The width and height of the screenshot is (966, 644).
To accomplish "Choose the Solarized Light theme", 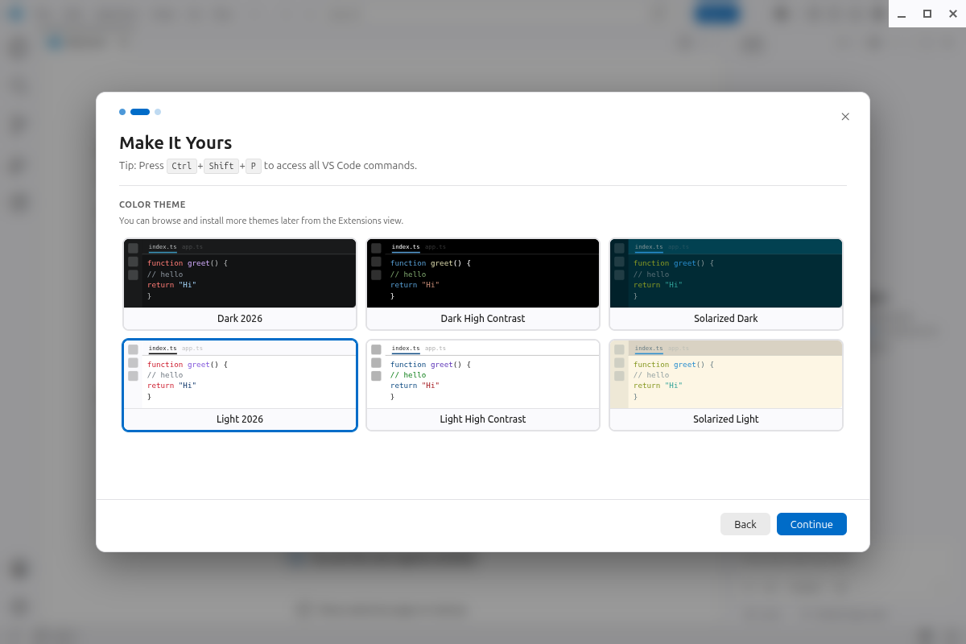I will point(726,385).
